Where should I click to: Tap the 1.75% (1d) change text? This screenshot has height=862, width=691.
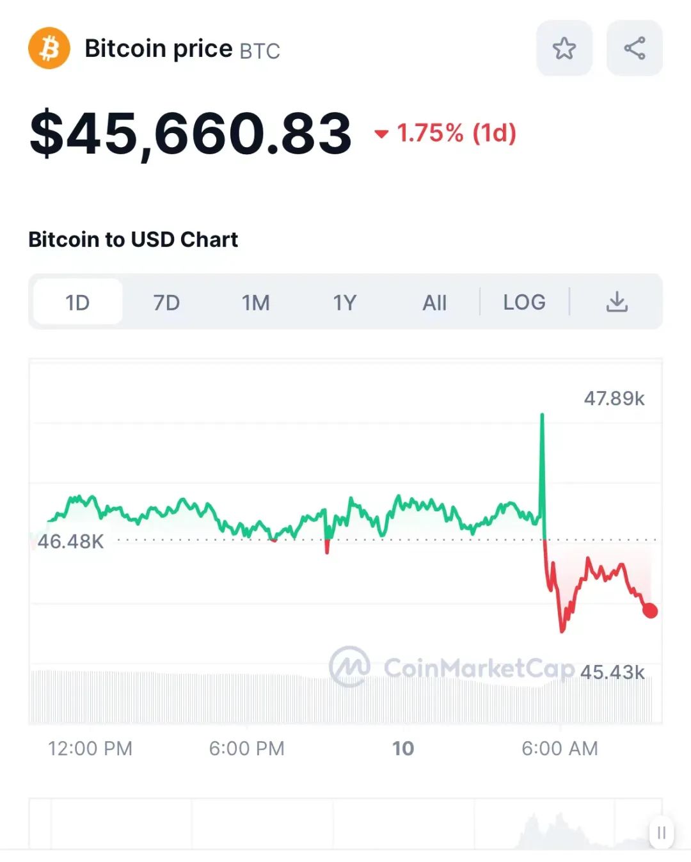tap(456, 133)
